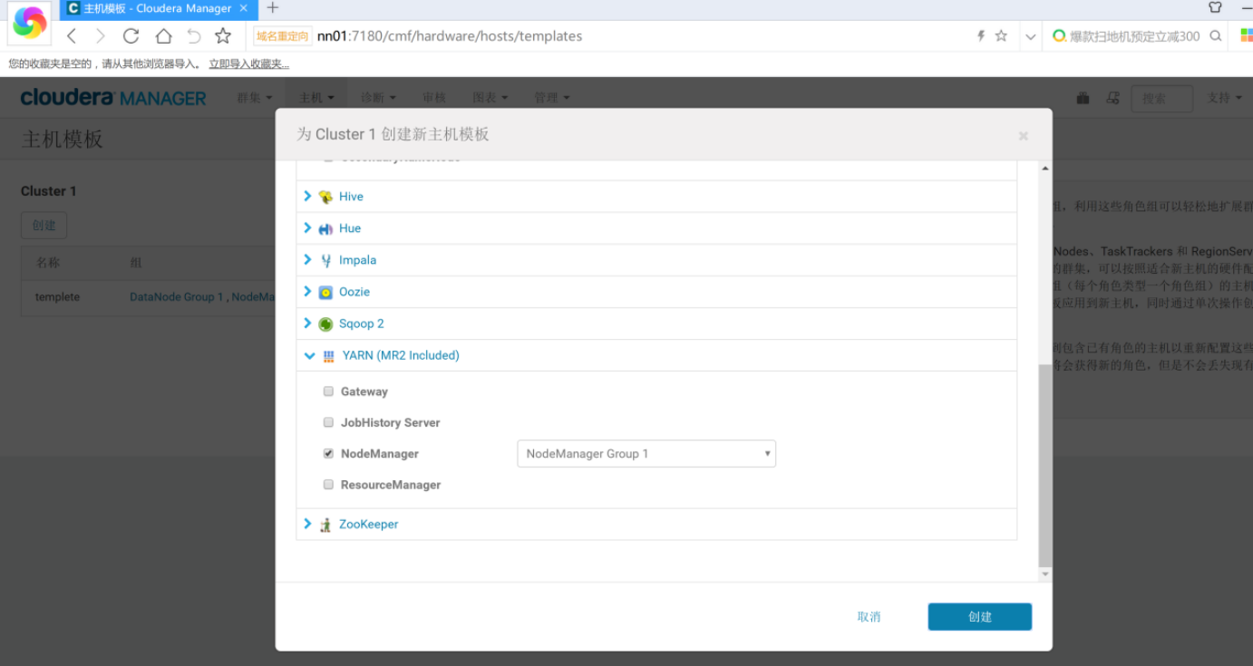Click the 创建 button in dialog
Image resolution: width=1253 pixels, height=666 pixels.
[x=980, y=617]
